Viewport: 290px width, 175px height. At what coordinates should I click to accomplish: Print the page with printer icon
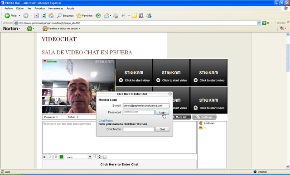tap(116, 16)
